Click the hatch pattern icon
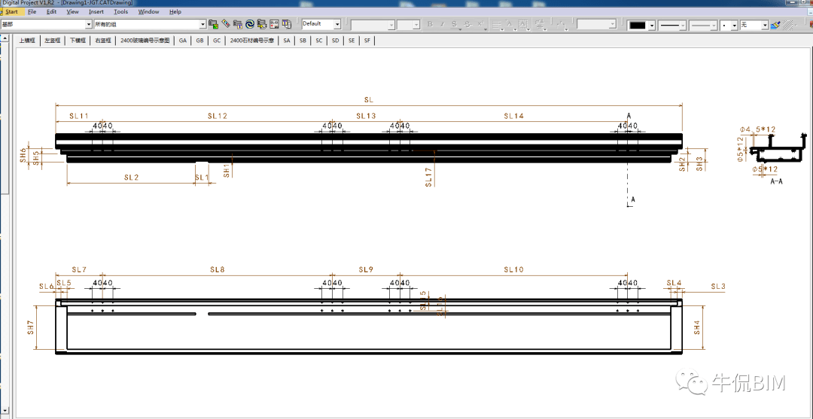Viewport: 813px width, 419px height. click(789, 25)
